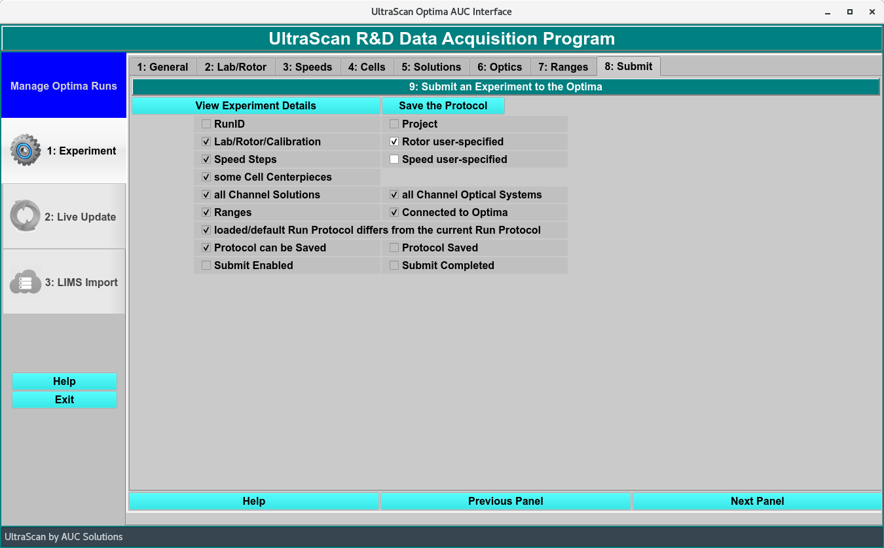
Task: Maximize the UltraScan window
Action: point(849,12)
